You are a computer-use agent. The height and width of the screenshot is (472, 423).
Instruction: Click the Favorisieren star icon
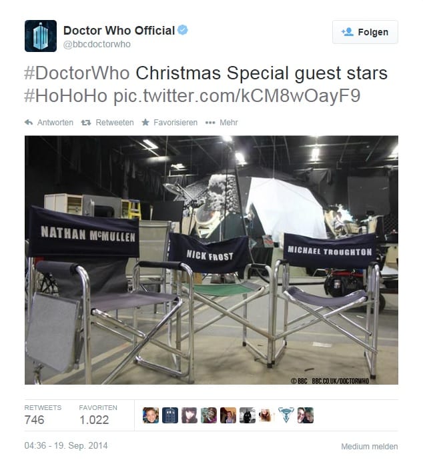click(x=145, y=122)
